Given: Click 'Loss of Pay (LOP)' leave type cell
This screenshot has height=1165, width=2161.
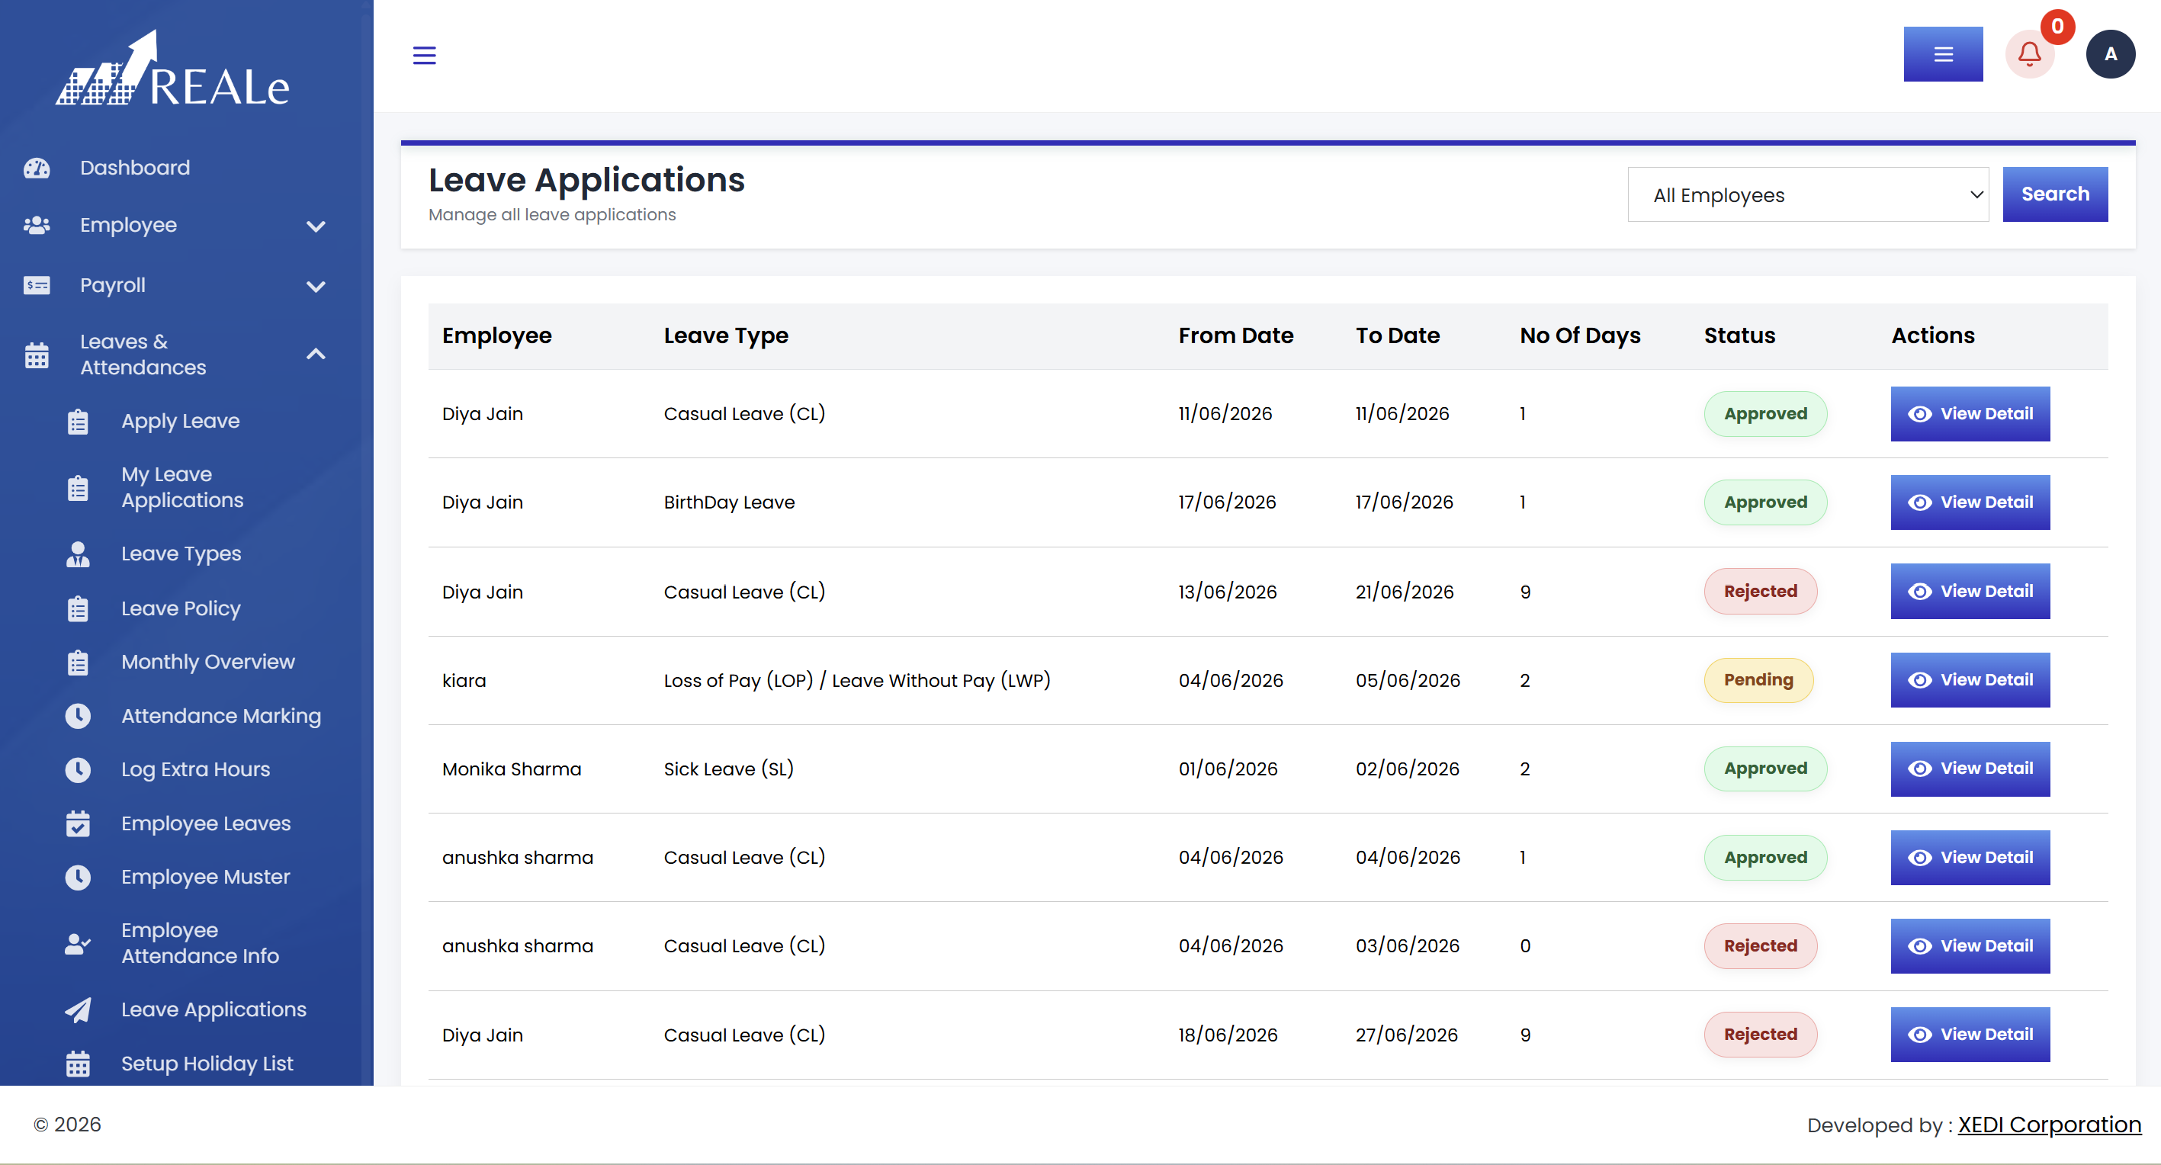Looking at the screenshot, I should (x=856, y=680).
